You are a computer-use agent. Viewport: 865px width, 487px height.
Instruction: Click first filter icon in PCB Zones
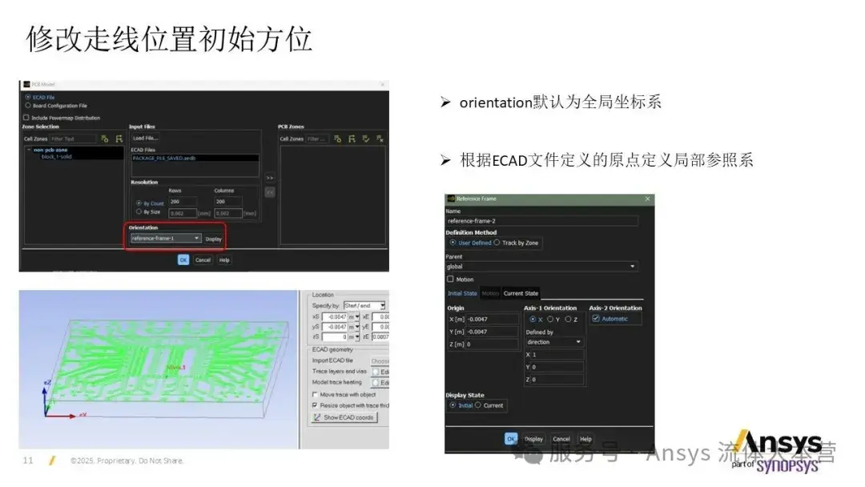338,139
